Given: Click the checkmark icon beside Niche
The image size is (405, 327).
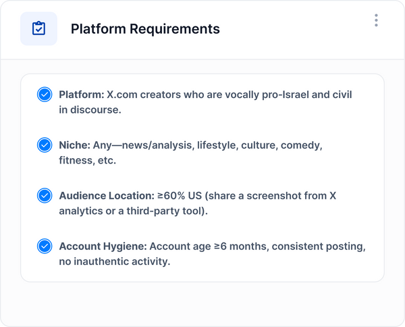Looking at the screenshot, I should pos(45,145).
